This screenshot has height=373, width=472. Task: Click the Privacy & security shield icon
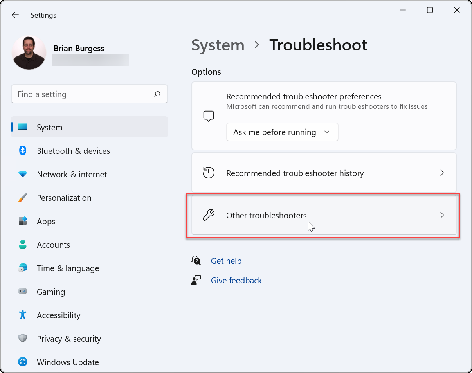(22, 339)
